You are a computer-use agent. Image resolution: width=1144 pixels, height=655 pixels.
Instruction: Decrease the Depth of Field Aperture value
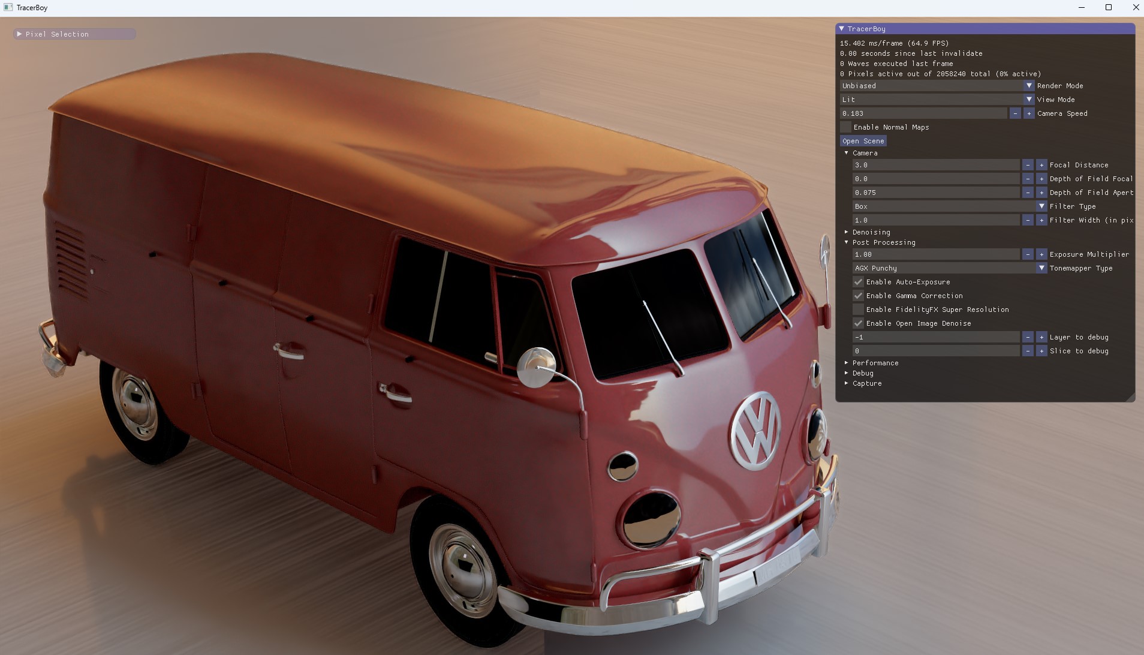click(x=1028, y=192)
